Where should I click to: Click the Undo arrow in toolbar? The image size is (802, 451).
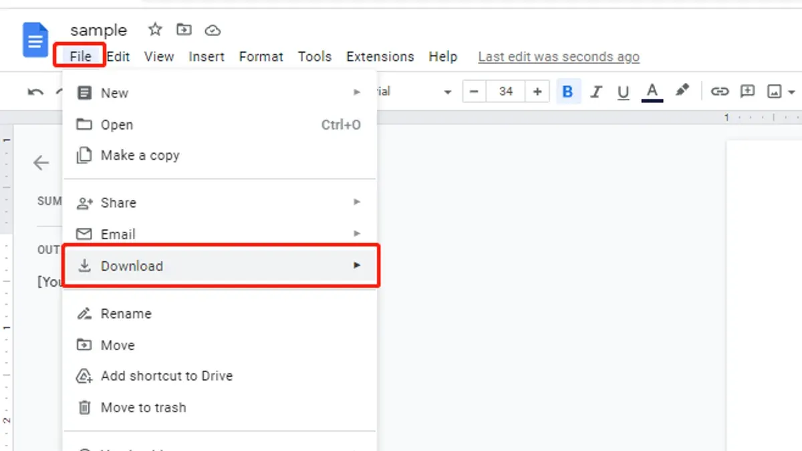click(35, 92)
